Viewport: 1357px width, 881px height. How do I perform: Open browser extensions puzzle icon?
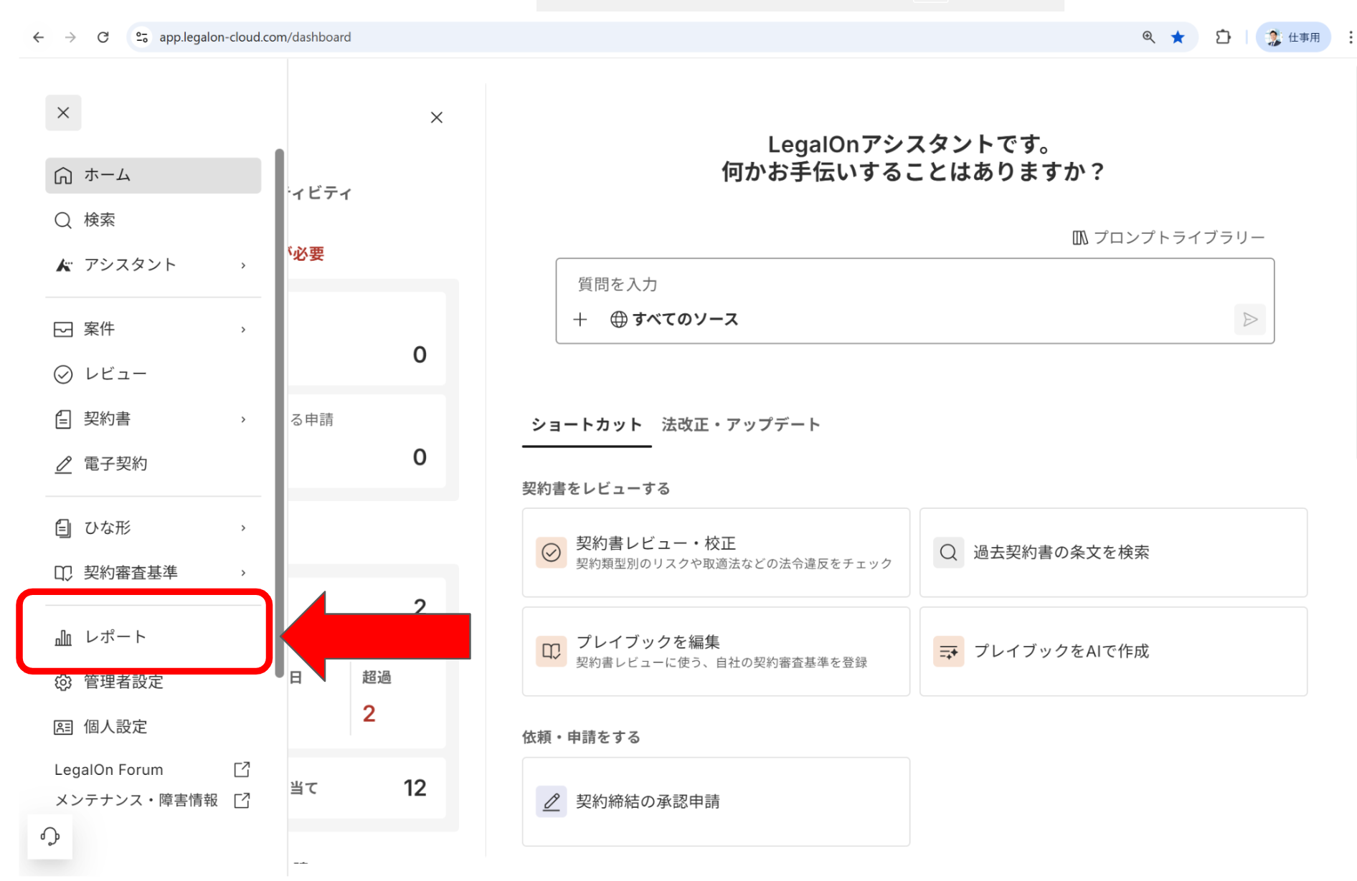[x=1223, y=37]
